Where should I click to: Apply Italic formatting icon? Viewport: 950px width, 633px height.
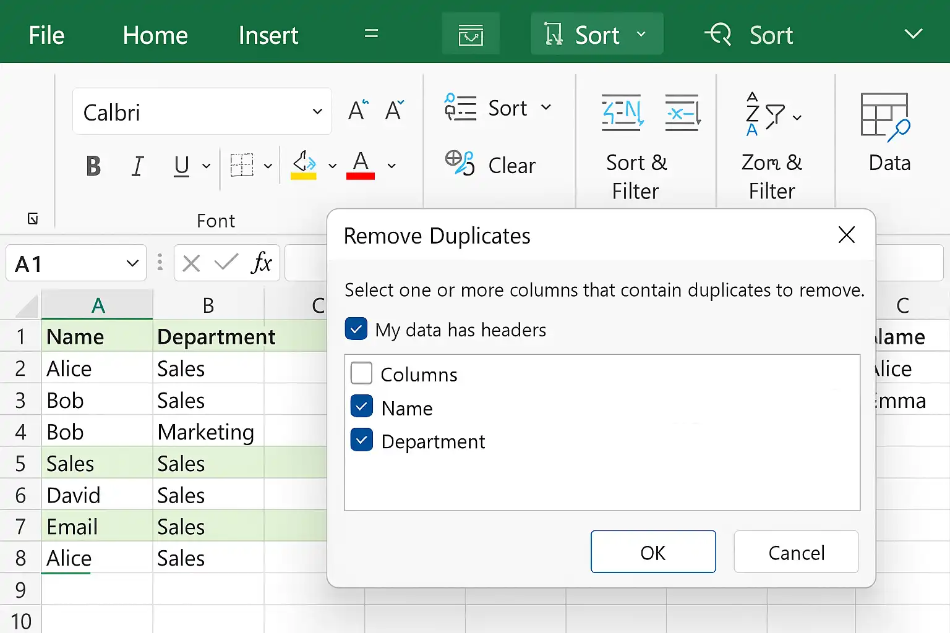[x=137, y=166]
